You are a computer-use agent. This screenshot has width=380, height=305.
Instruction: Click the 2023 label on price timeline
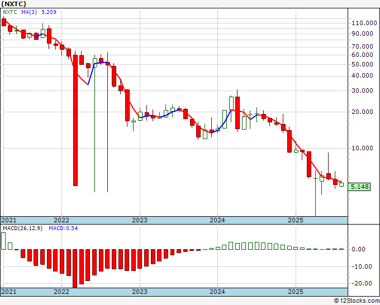pos(140,220)
